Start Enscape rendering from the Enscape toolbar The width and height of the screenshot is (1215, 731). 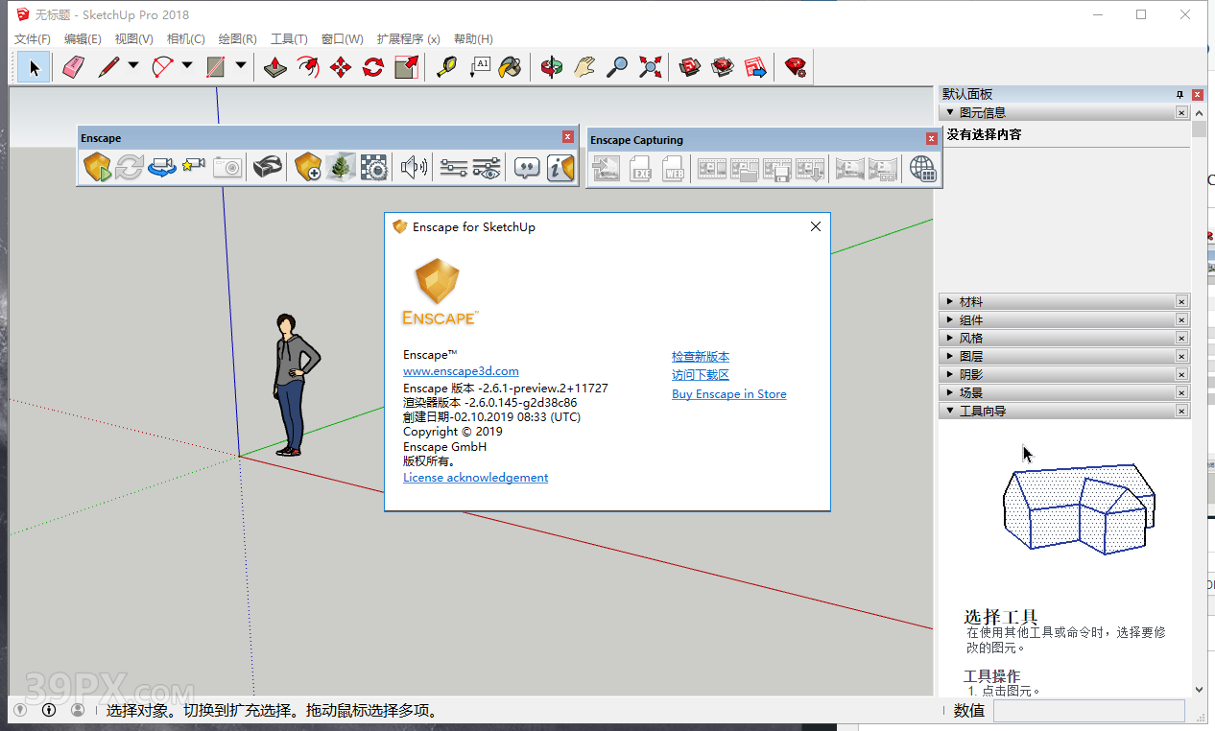97,168
